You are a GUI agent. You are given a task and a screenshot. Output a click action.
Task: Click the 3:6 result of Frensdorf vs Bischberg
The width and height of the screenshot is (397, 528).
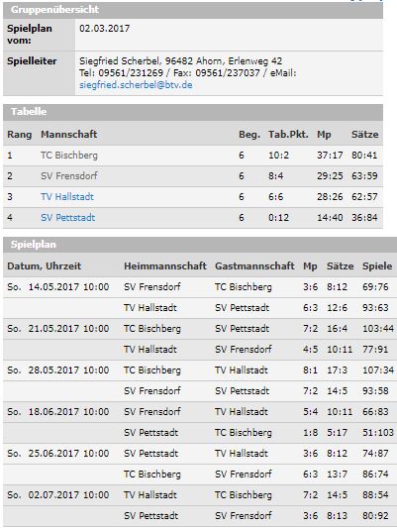tap(310, 287)
